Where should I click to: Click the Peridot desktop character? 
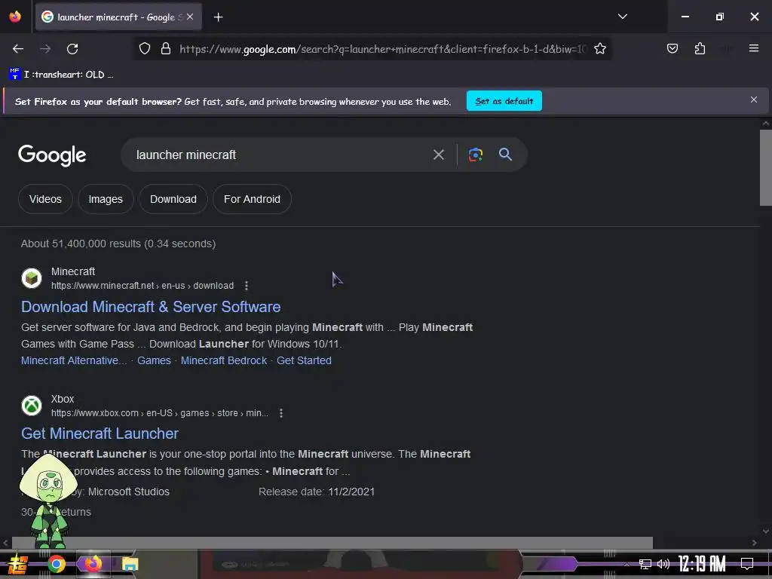[48, 501]
